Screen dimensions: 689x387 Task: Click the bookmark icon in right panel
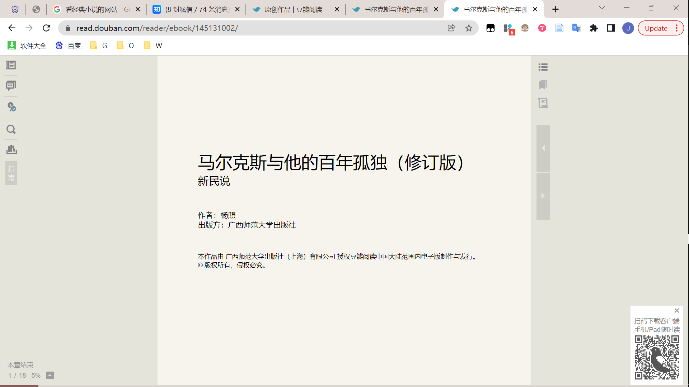click(x=543, y=85)
